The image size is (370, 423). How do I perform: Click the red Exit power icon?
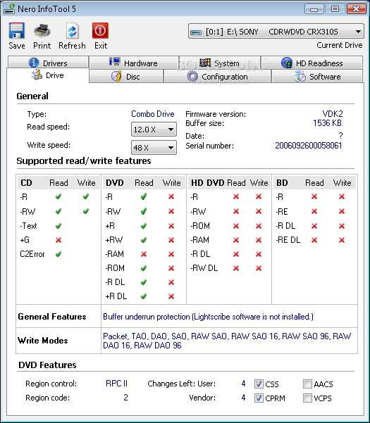pyautogui.click(x=101, y=30)
